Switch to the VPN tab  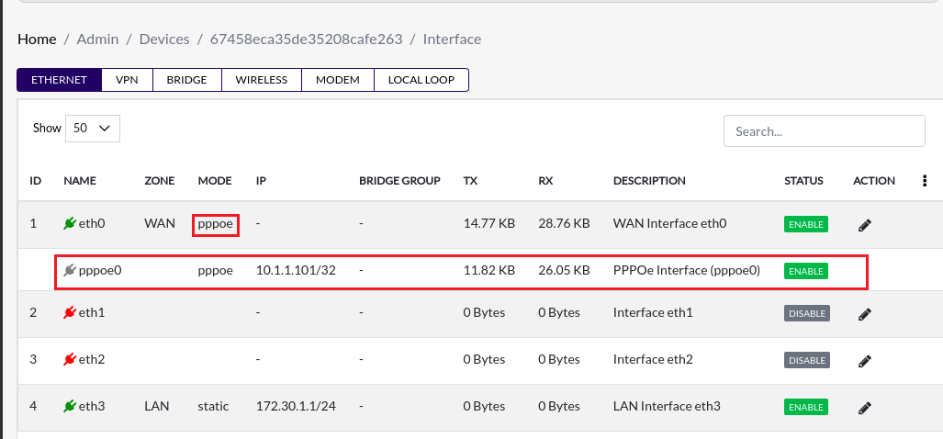(x=128, y=80)
